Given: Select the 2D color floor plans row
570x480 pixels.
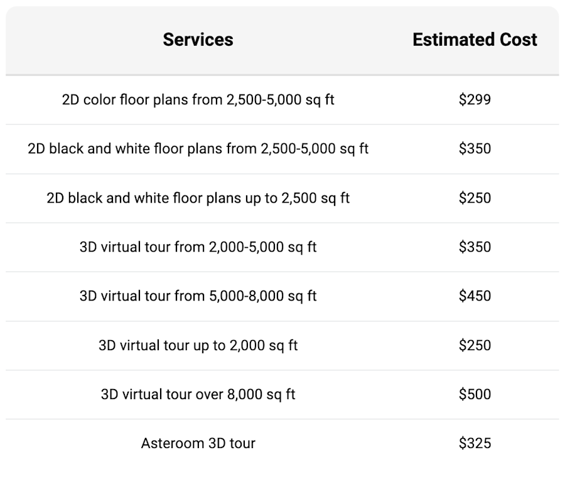Looking at the screenshot, I should tap(198, 100).
